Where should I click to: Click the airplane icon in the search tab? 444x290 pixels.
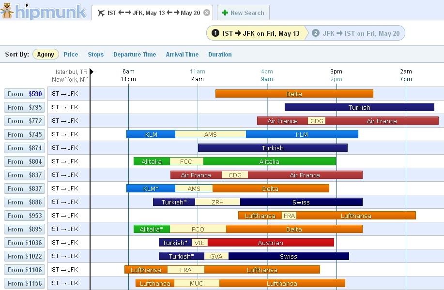click(101, 13)
